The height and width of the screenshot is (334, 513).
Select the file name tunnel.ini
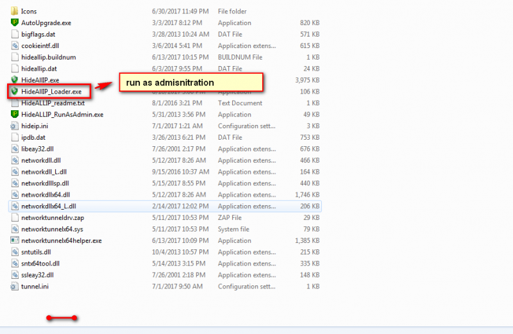coord(35,286)
